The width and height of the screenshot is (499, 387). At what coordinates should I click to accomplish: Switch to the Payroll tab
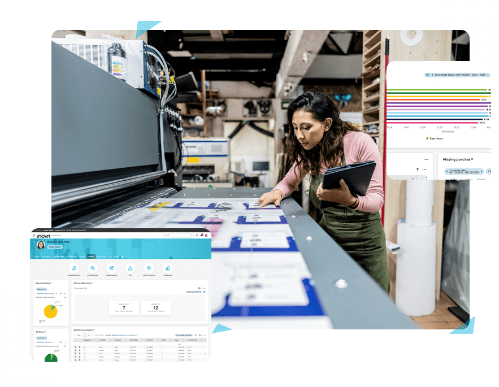point(116,256)
